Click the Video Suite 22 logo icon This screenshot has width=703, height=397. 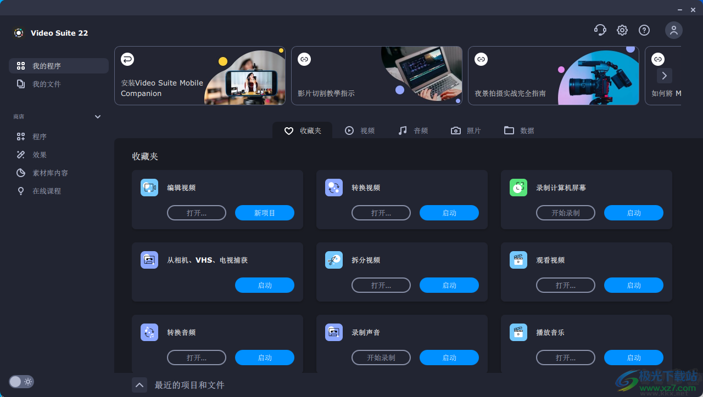click(x=19, y=33)
